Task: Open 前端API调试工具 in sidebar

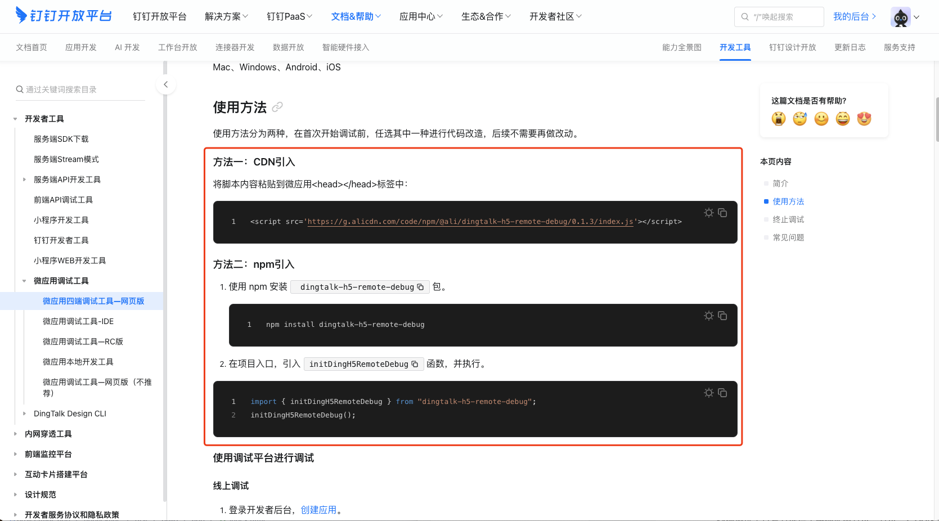Action: 64,200
